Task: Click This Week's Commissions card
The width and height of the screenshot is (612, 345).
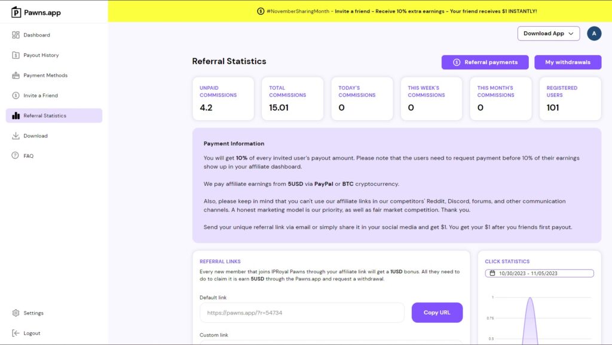Action: (x=432, y=99)
